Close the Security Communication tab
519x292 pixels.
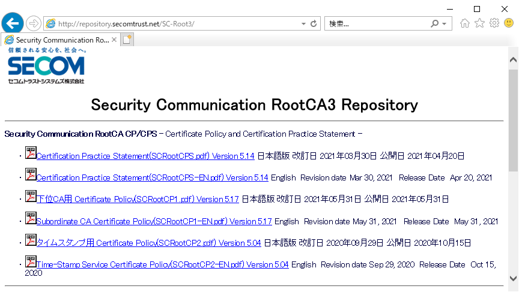(x=114, y=40)
